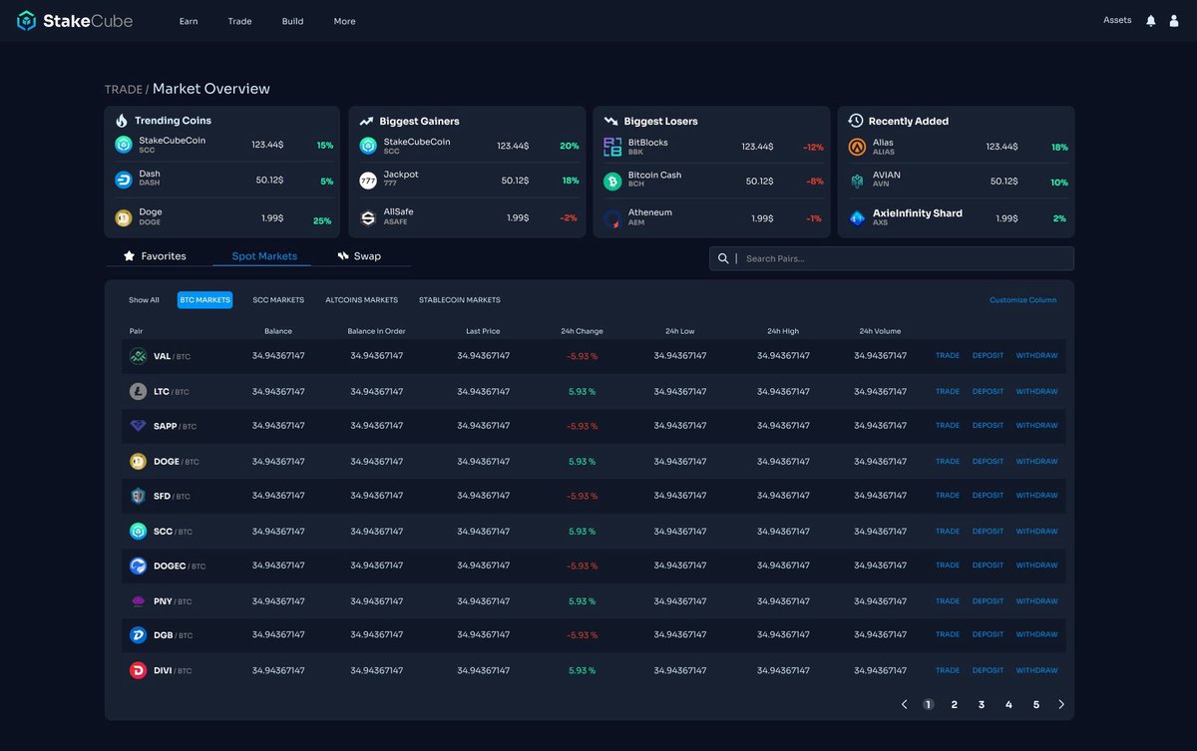Open the Trade menu
The image size is (1197, 751).
tap(239, 21)
